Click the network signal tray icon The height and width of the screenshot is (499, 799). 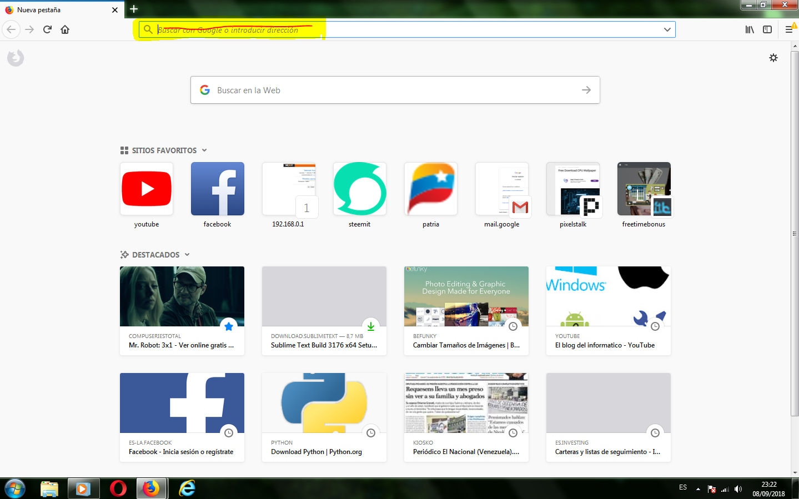point(725,489)
